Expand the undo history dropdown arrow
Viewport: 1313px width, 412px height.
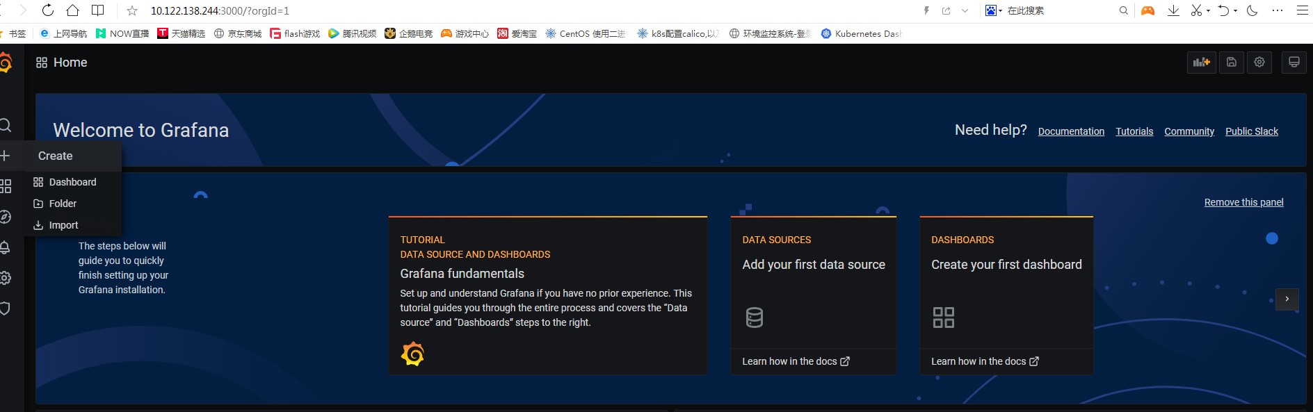tap(1236, 10)
